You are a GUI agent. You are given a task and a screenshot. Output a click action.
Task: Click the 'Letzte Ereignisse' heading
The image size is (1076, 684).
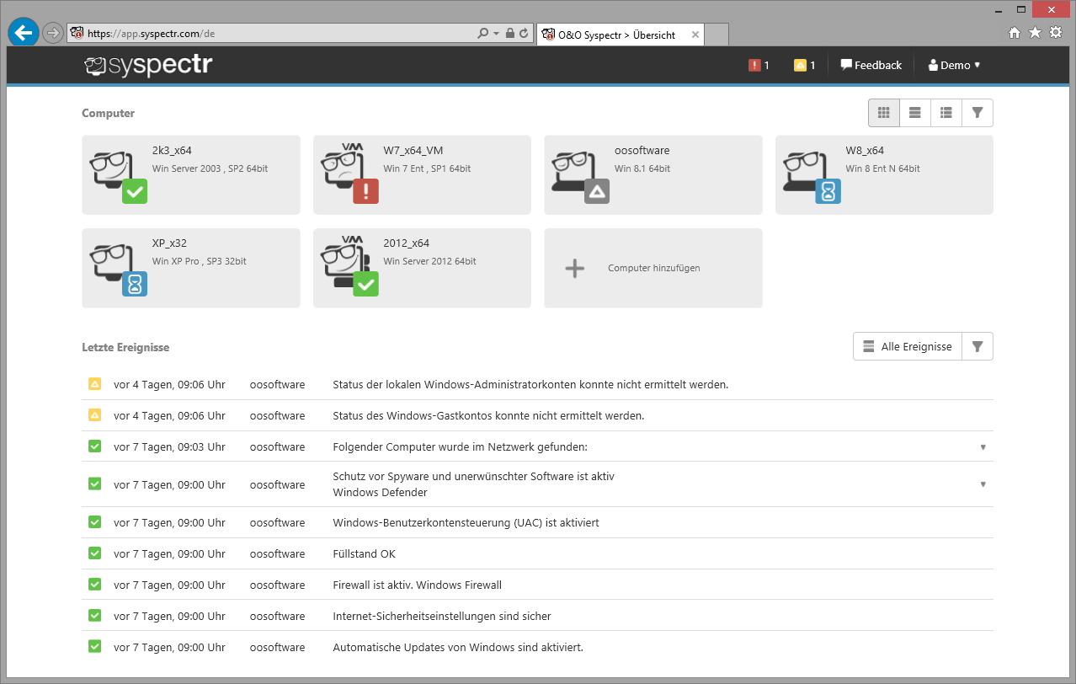(125, 347)
